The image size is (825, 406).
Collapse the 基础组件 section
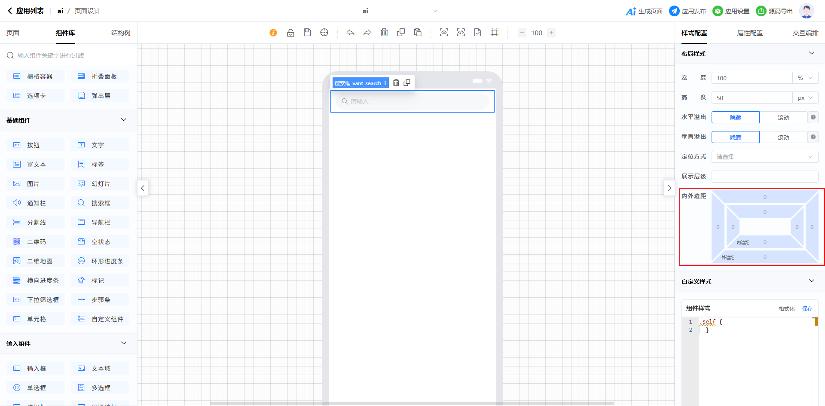pyautogui.click(x=124, y=120)
